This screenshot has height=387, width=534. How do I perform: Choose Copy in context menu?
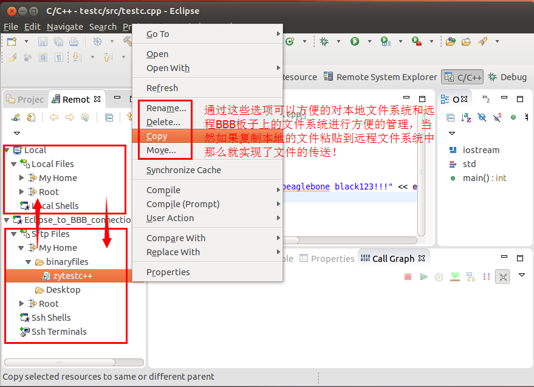click(207, 136)
